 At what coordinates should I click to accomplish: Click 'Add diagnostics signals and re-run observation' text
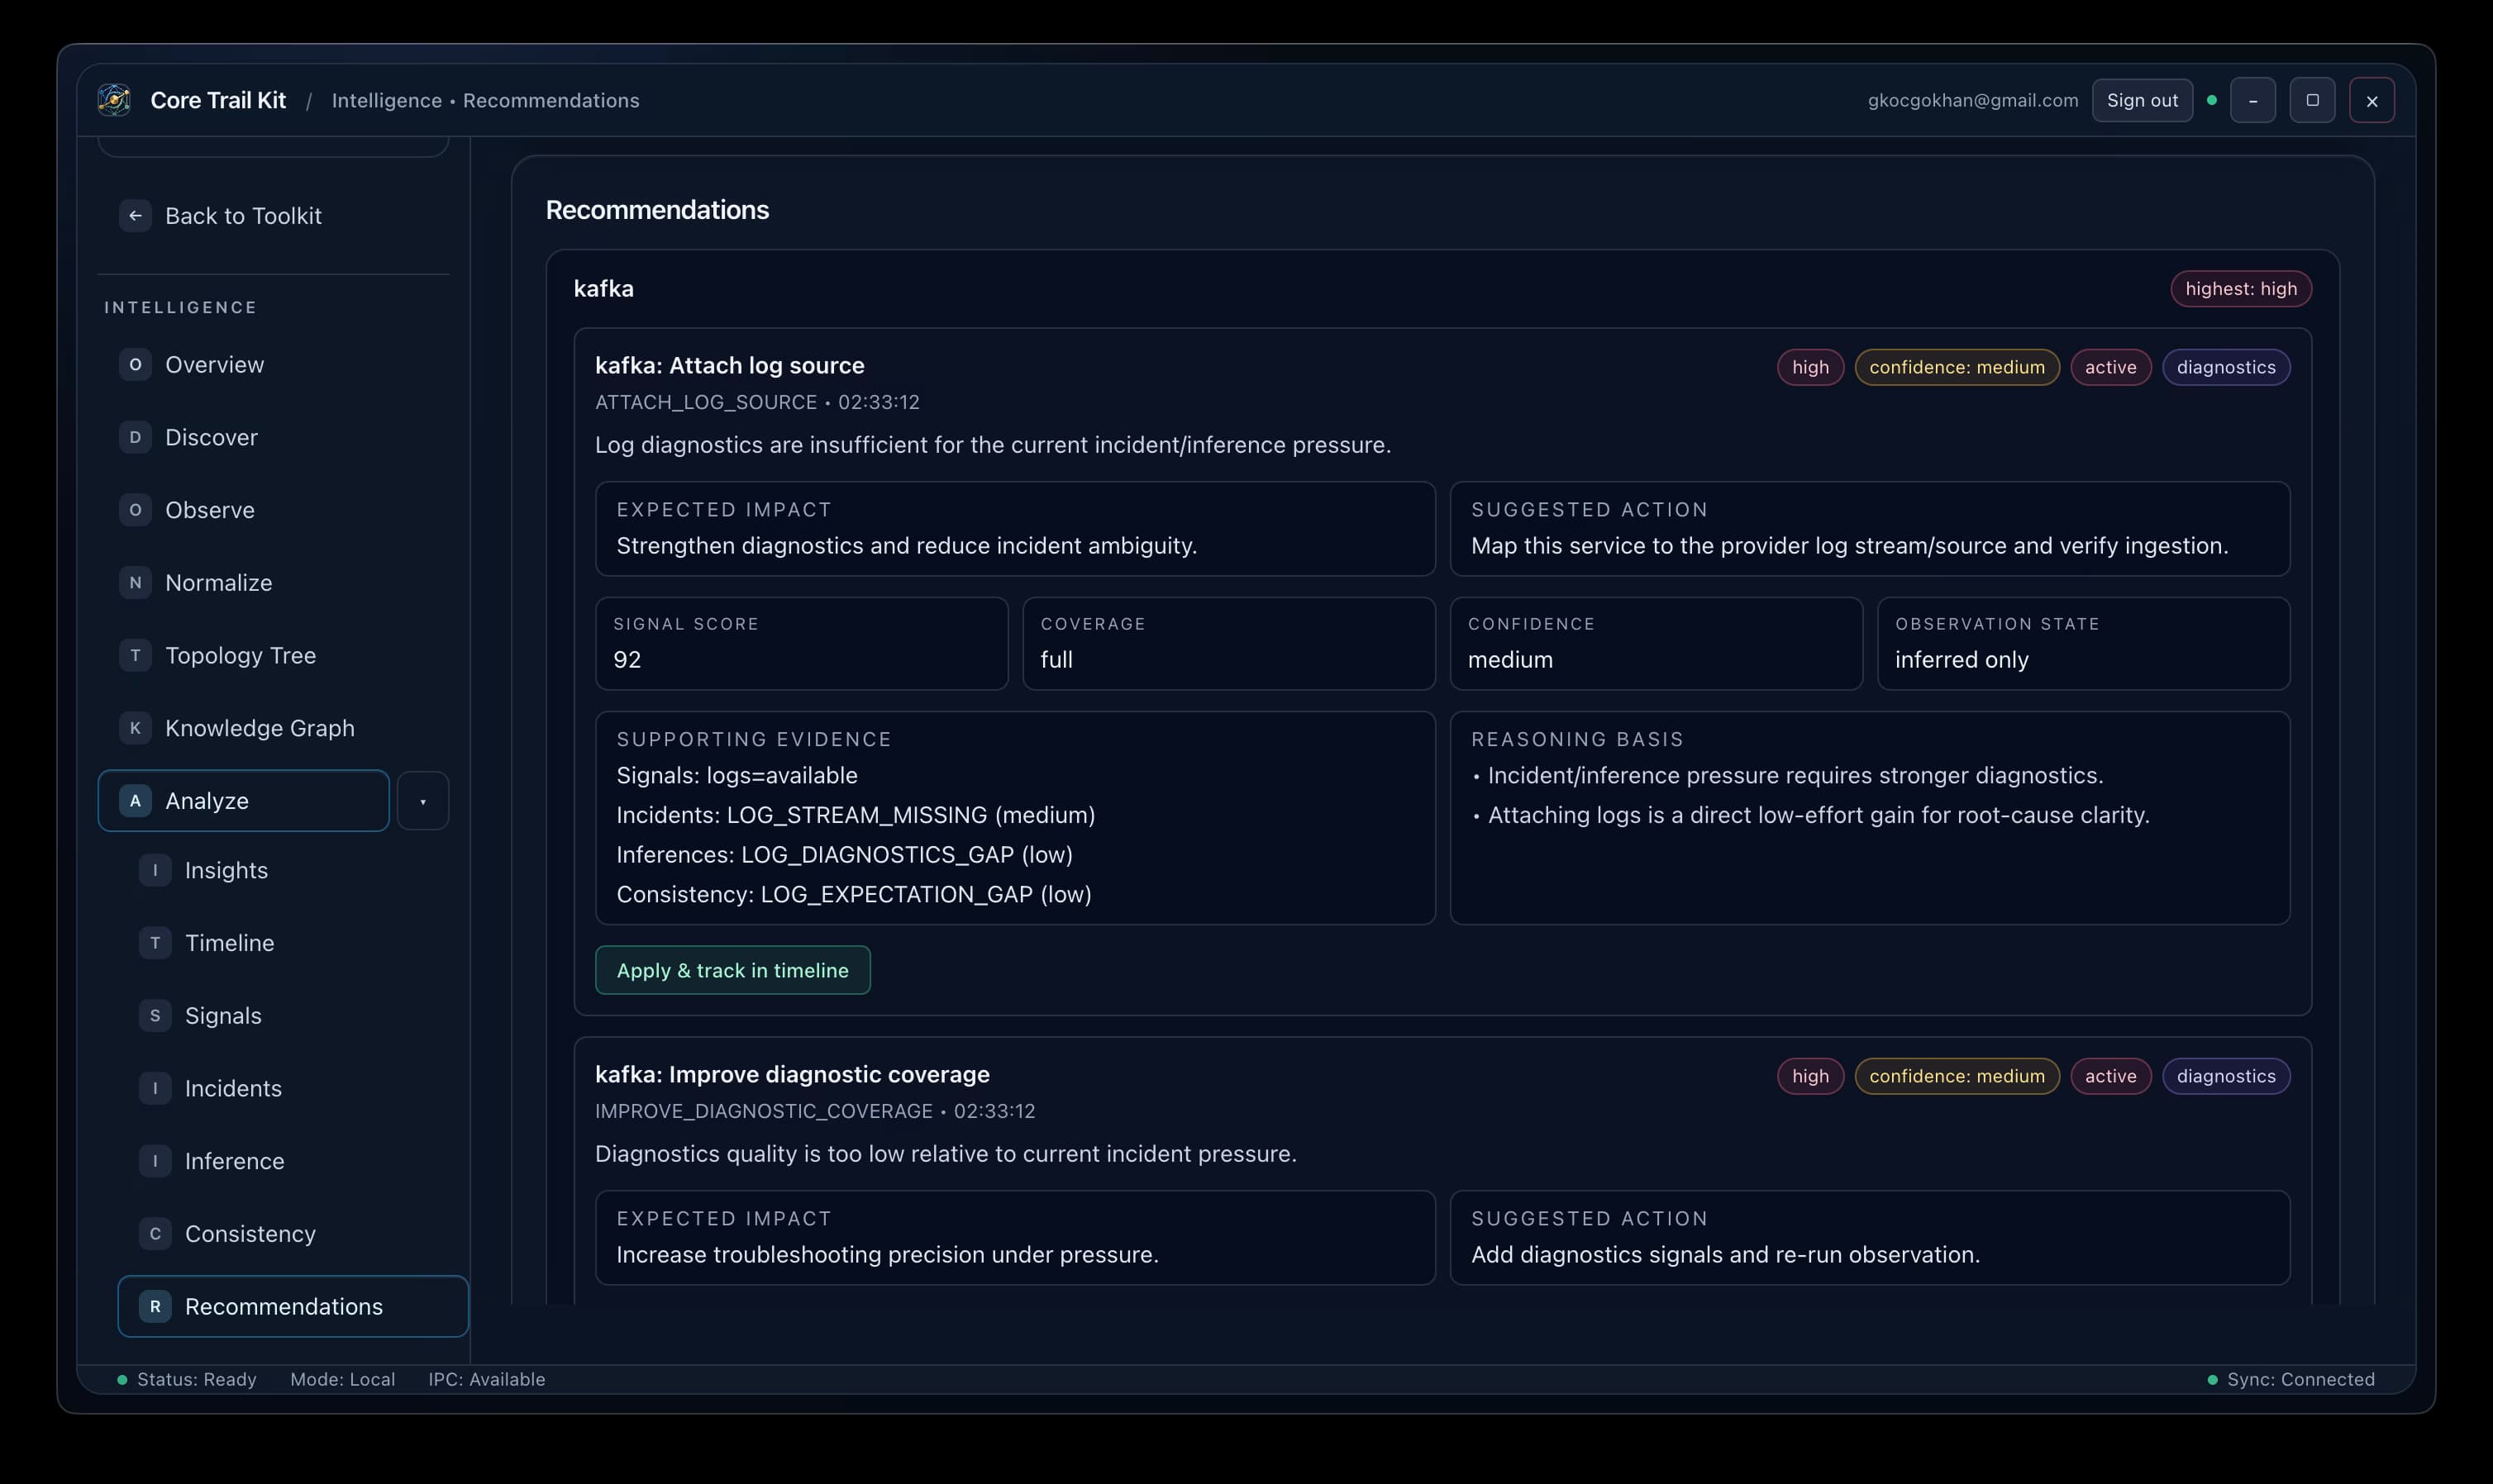click(x=1726, y=1255)
